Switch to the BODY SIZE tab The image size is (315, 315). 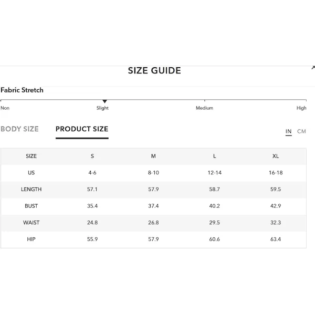click(19, 129)
